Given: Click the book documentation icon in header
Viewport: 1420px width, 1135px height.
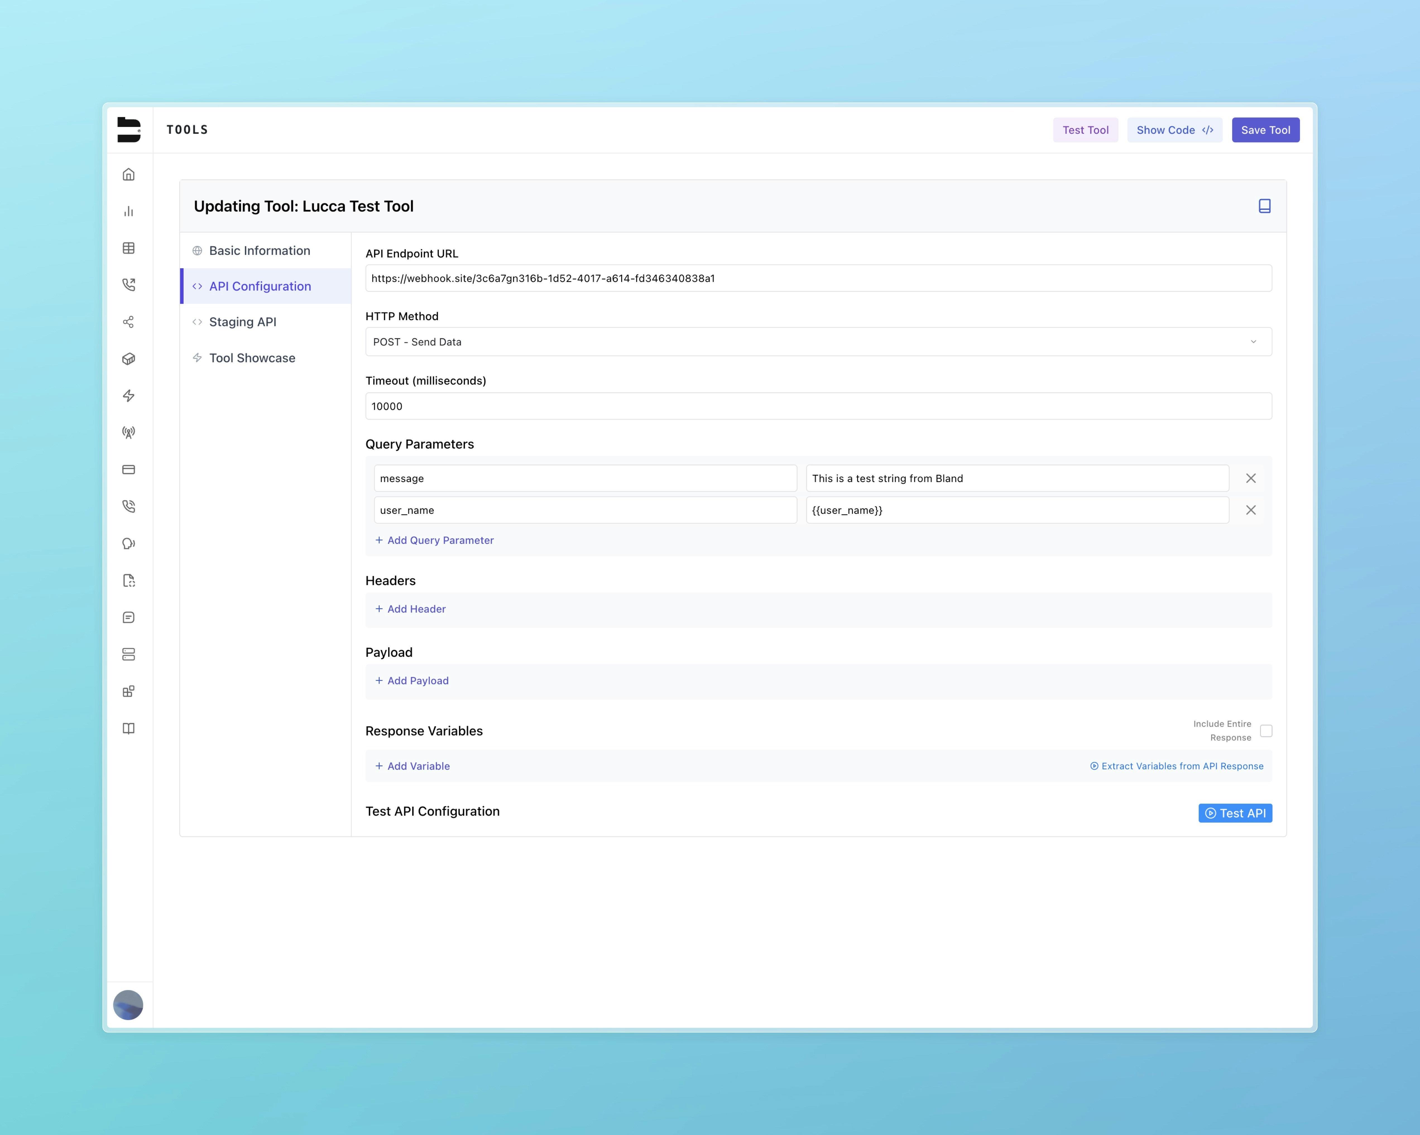Looking at the screenshot, I should [x=1264, y=206].
